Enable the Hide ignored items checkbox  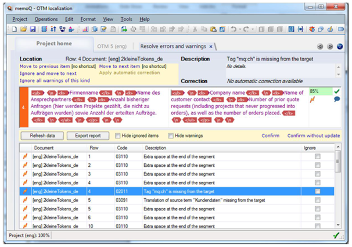pyautogui.click(x=118, y=136)
